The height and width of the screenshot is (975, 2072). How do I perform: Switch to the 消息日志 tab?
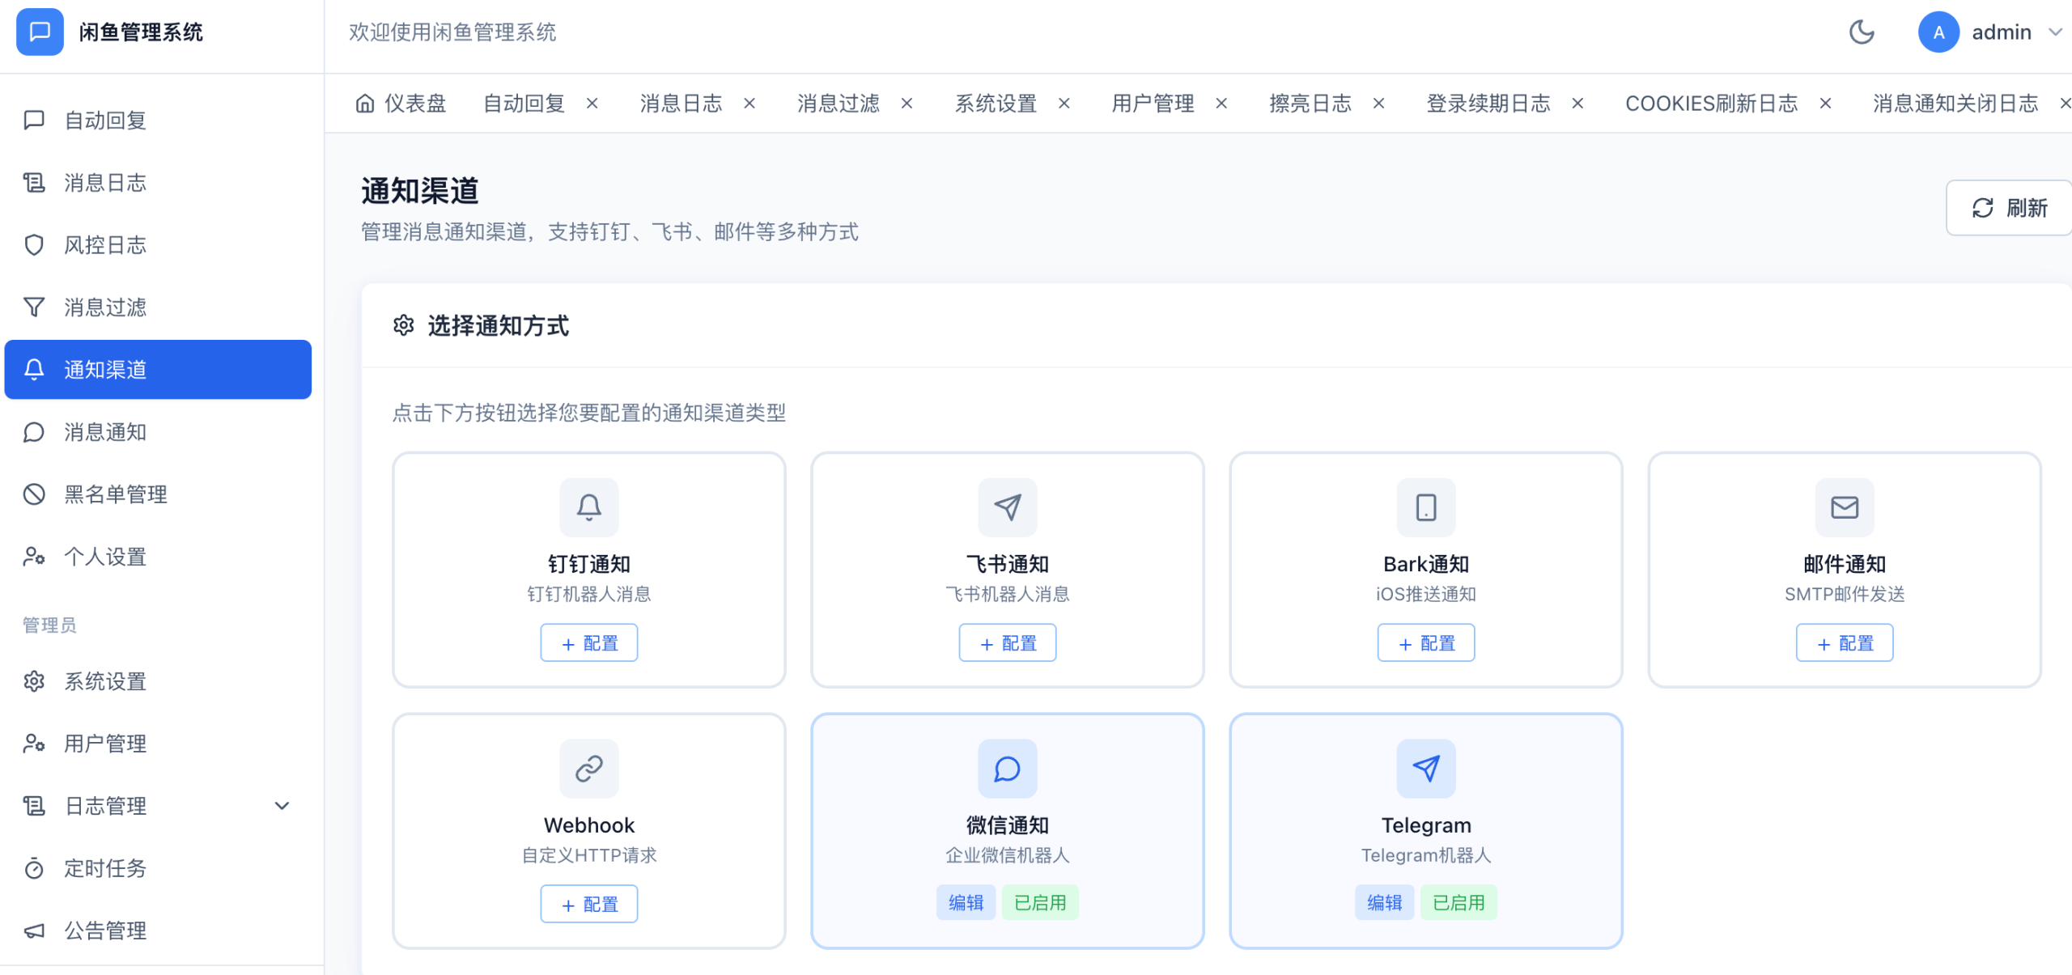click(681, 103)
